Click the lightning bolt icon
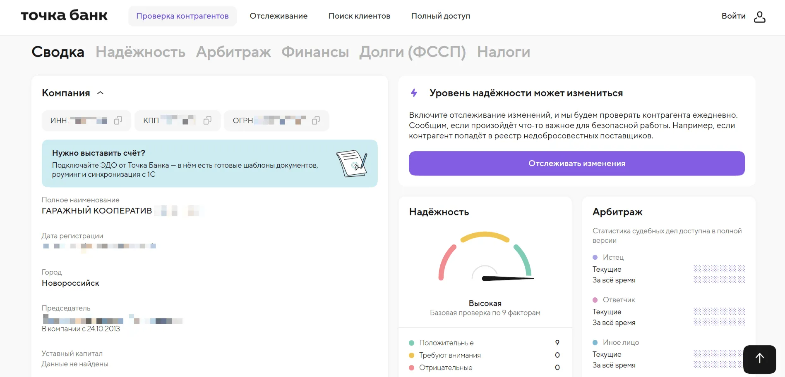 [x=414, y=93]
